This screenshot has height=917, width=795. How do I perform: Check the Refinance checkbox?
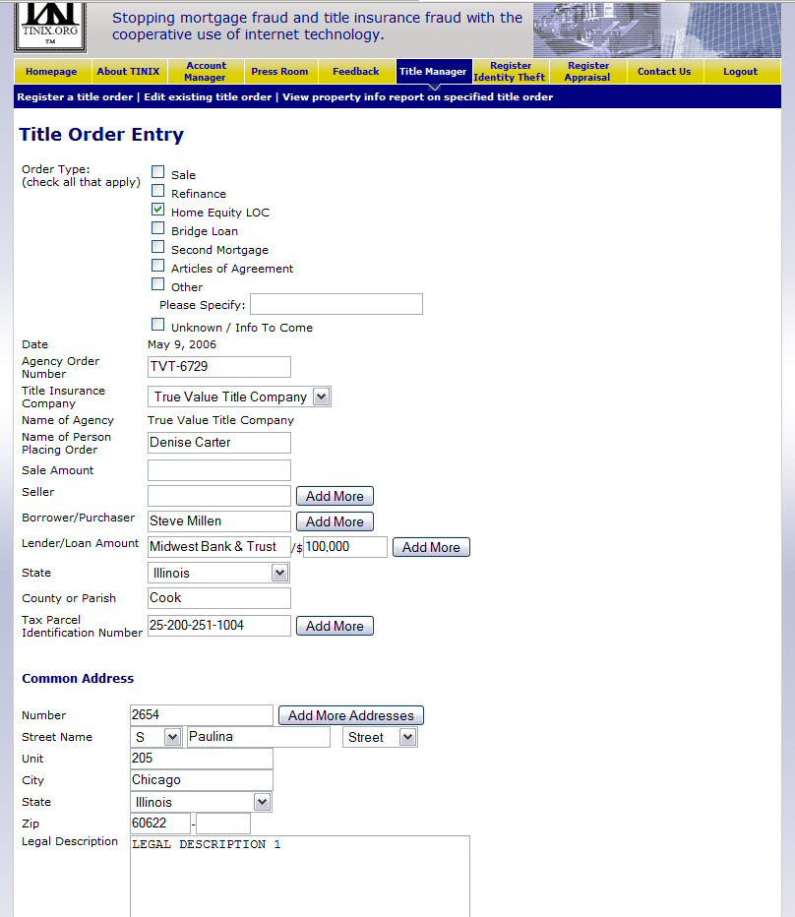[x=158, y=191]
